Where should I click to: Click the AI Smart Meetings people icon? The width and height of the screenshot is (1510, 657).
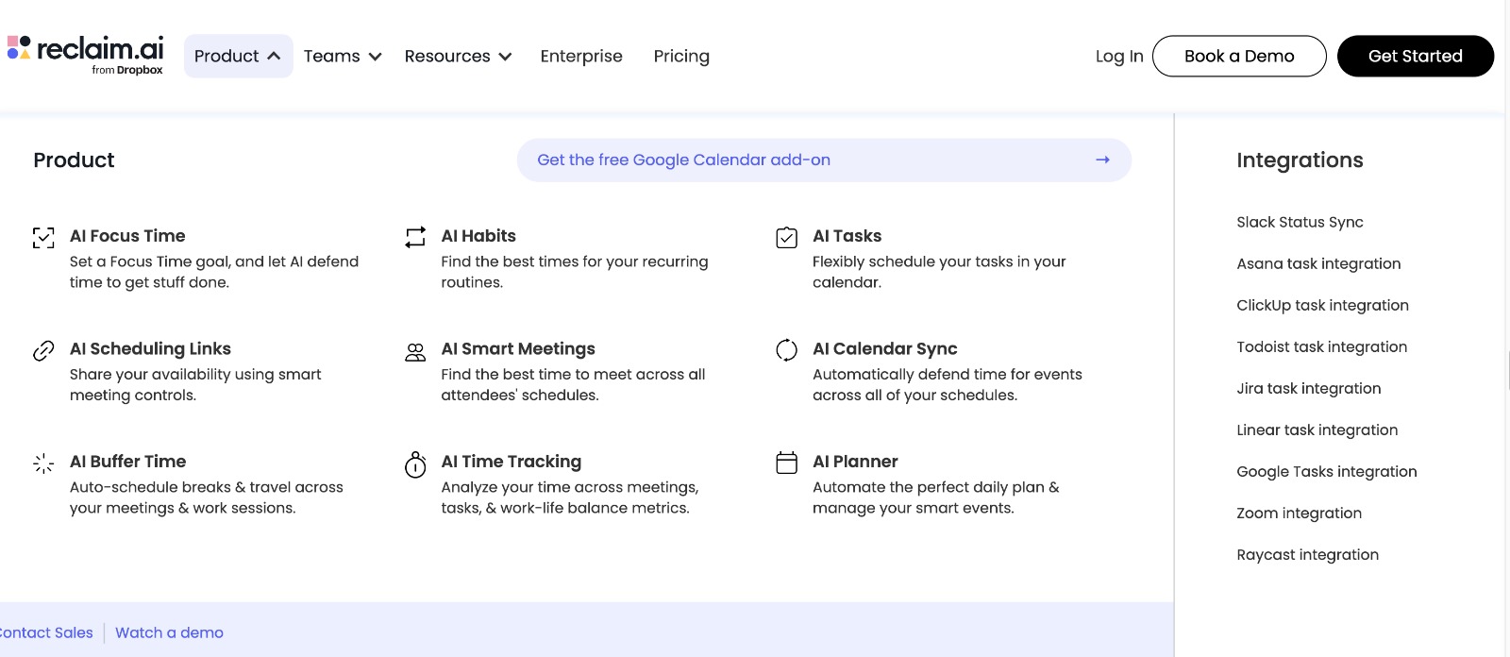point(415,352)
